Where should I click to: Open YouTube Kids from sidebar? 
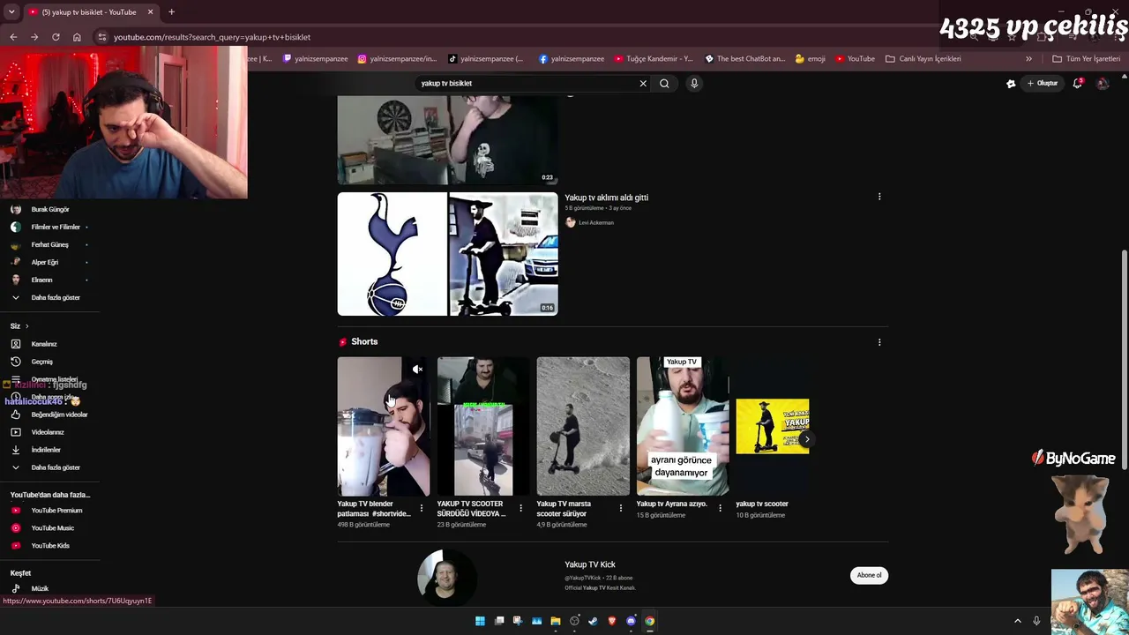pyautogui.click(x=49, y=546)
